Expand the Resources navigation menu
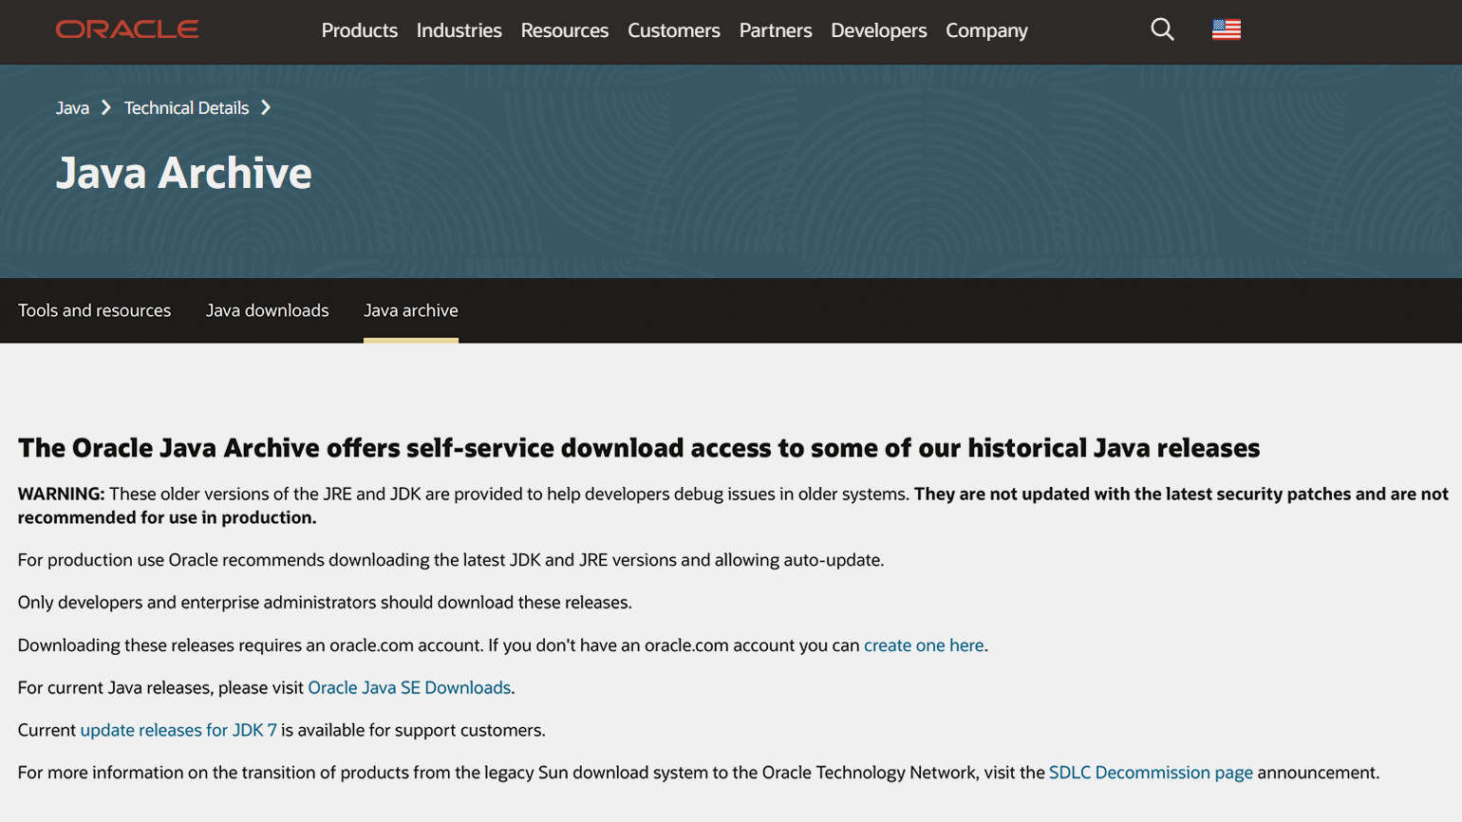 click(564, 30)
